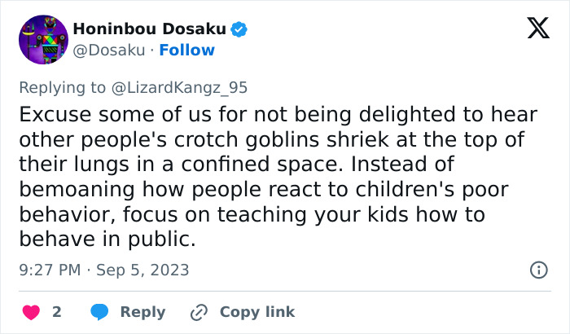Click the Sep 5, 2023 date
Image resolution: width=570 pixels, height=334 pixels.
(142, 270)
